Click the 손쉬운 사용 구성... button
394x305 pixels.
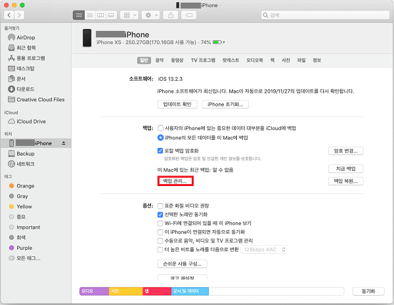pyautogui.click(x=182, y=264)
